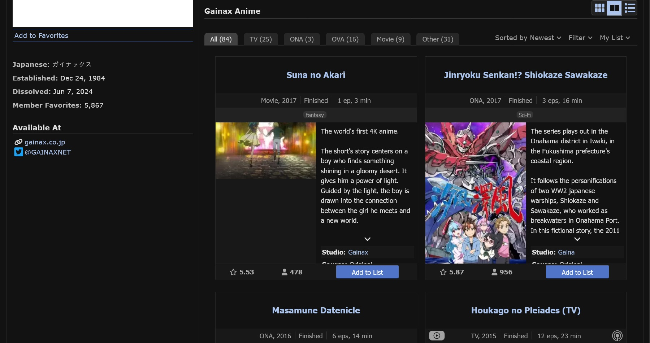Click the Established: Dec 24, 1984 text
650x343 pixels.
pos(59,78)
